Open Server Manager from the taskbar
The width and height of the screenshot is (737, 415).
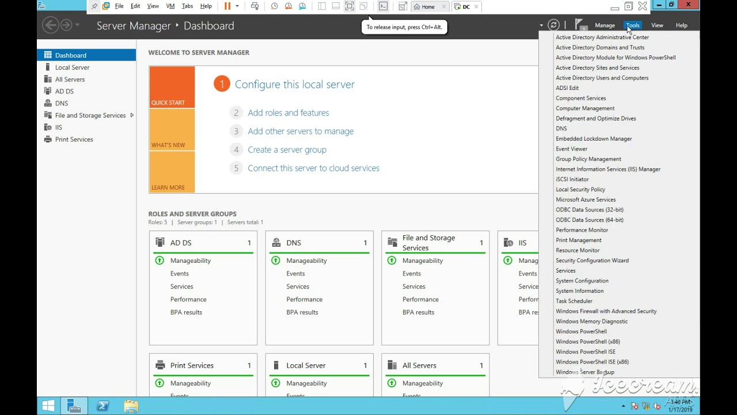[x=74, y=406]
